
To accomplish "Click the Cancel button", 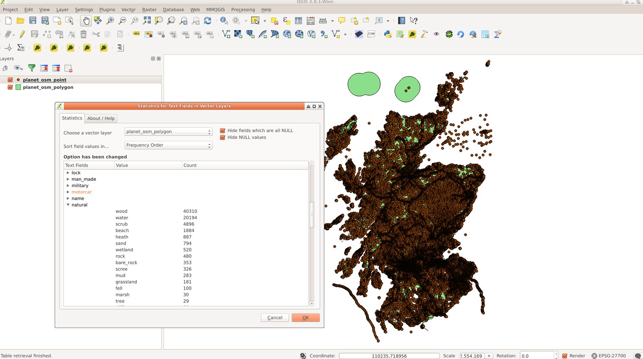I will [275, 318].
